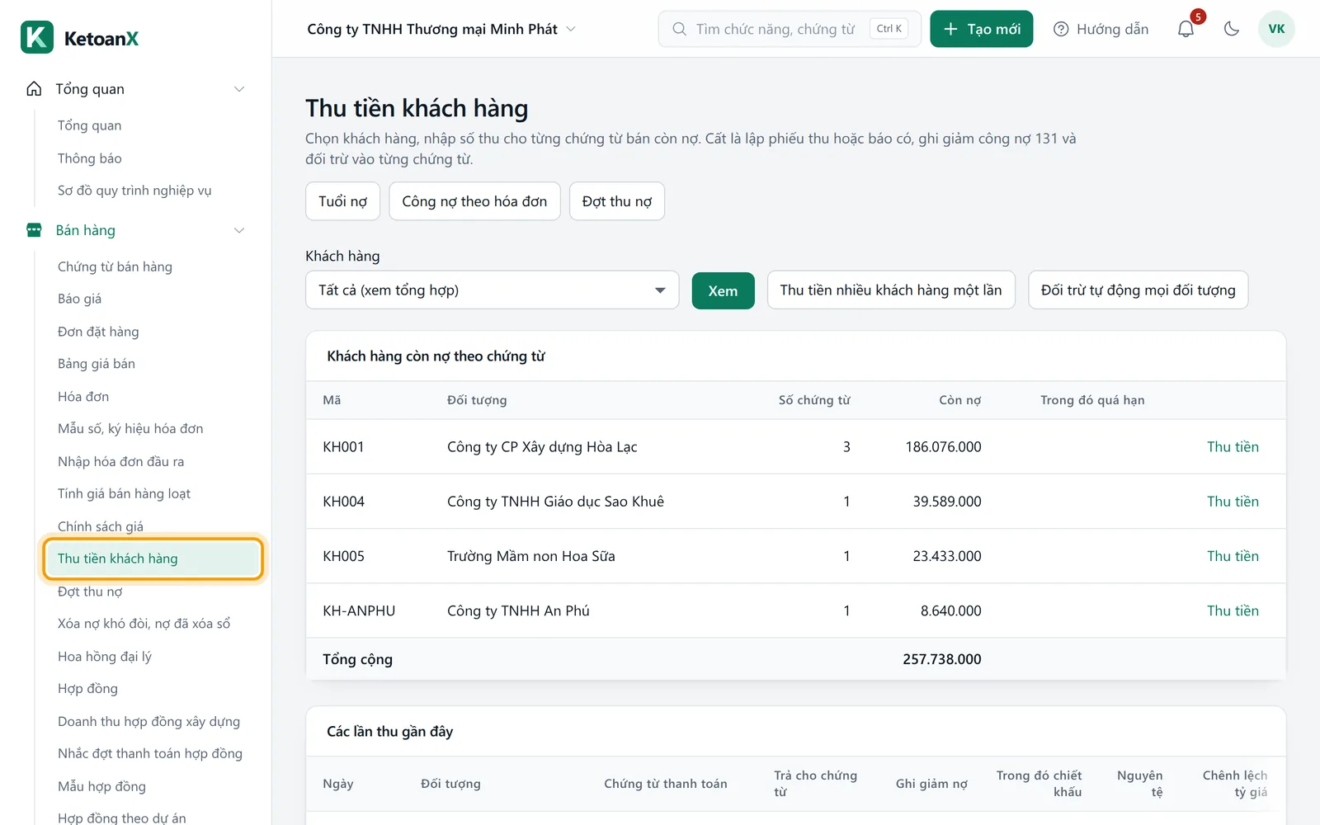Click Thu tiền for Trường Mầm non Hoa Sữa

click(x=1233, y=556)
